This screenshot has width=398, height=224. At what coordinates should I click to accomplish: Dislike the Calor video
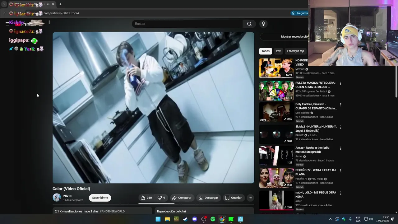[x=161, y=198]
